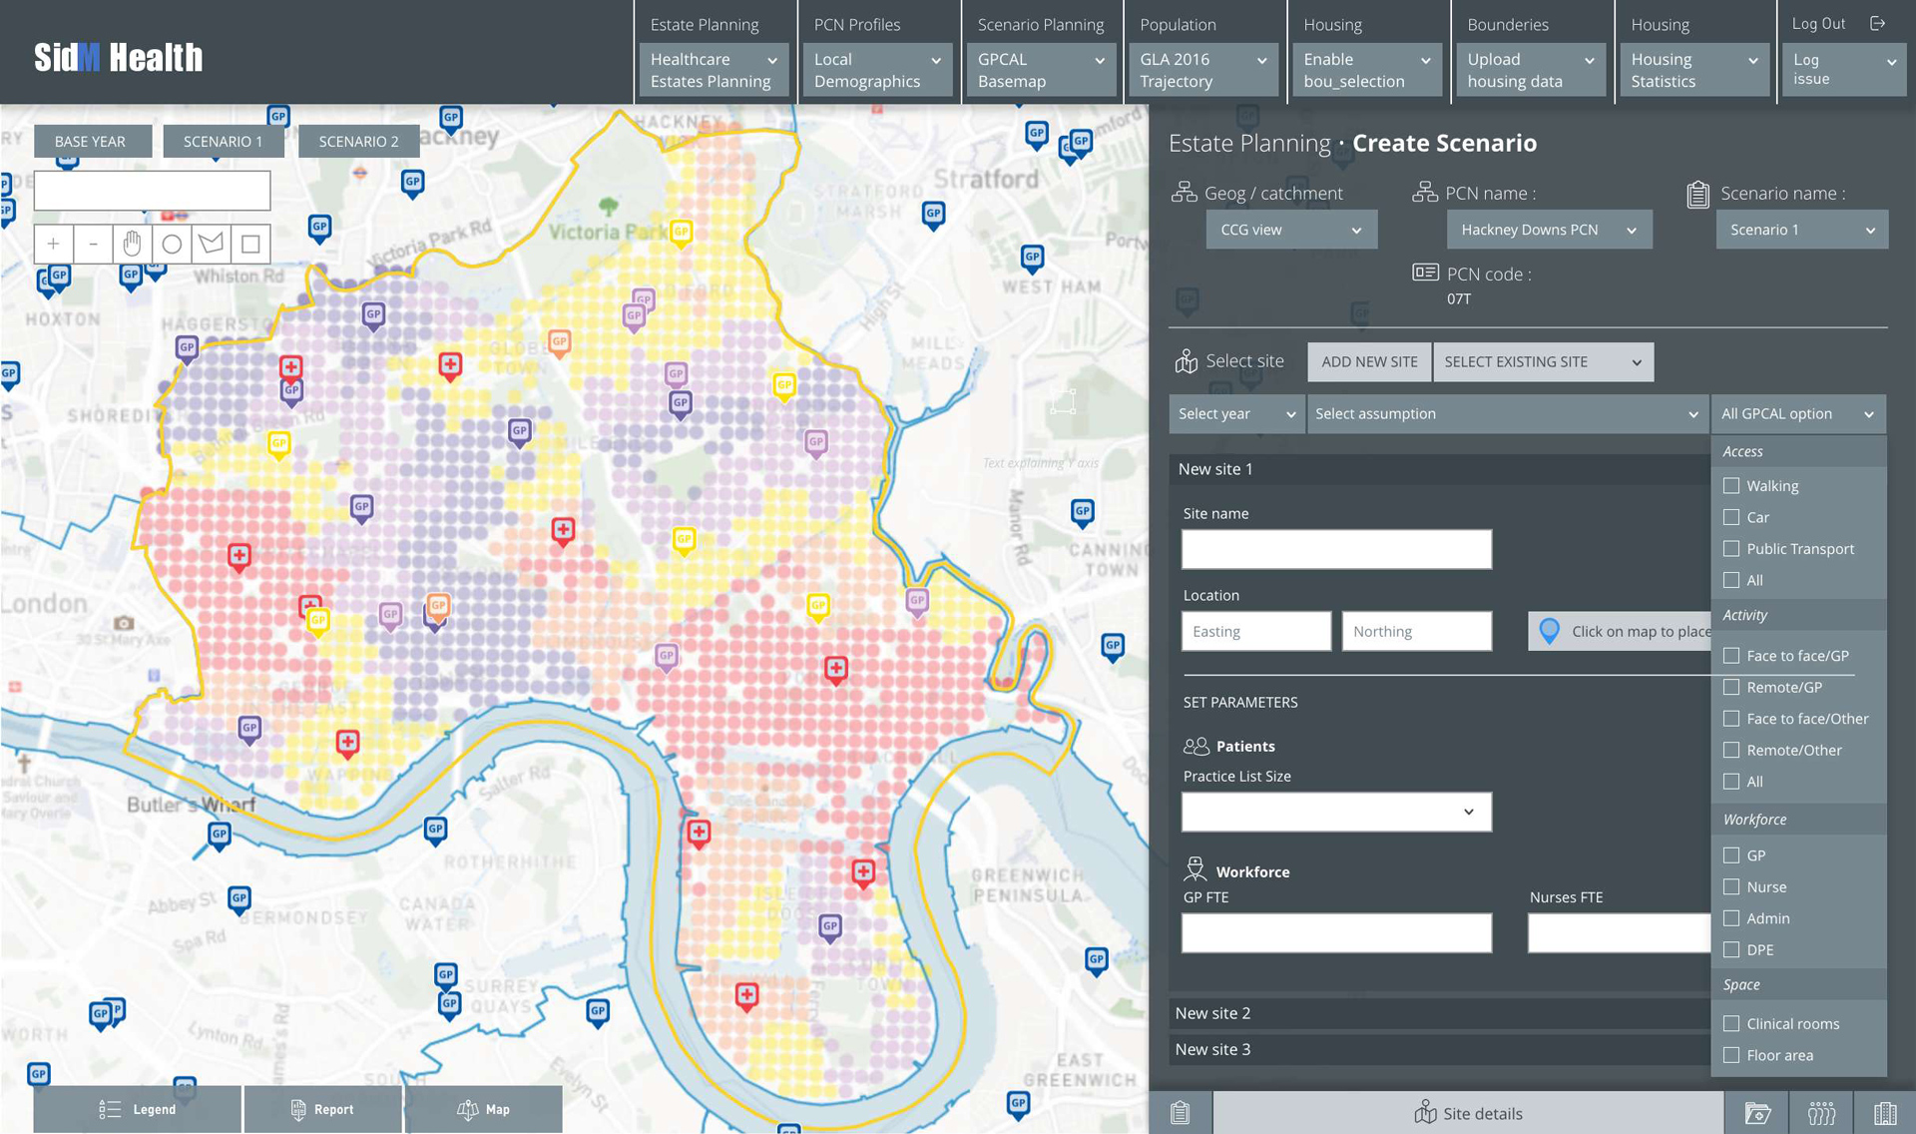Click the people icon in bottom bar

(x=1821, y=1113)
